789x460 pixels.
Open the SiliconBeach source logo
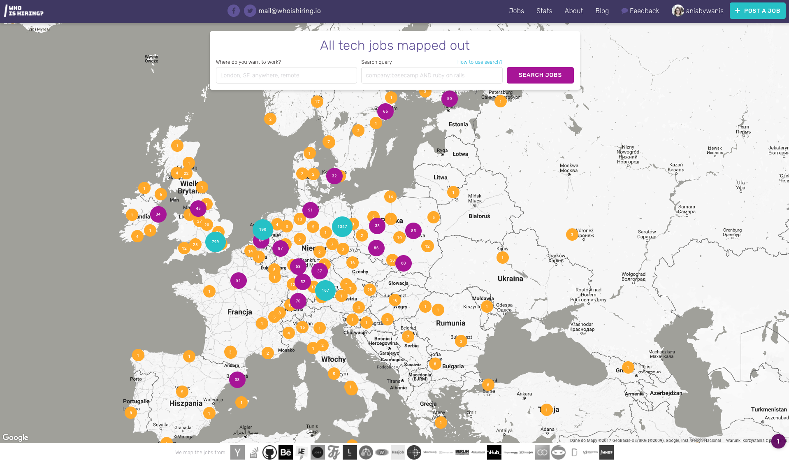point(430,452)
